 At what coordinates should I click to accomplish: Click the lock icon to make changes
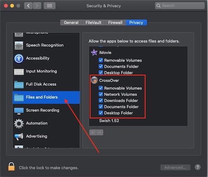coord(11,166)
